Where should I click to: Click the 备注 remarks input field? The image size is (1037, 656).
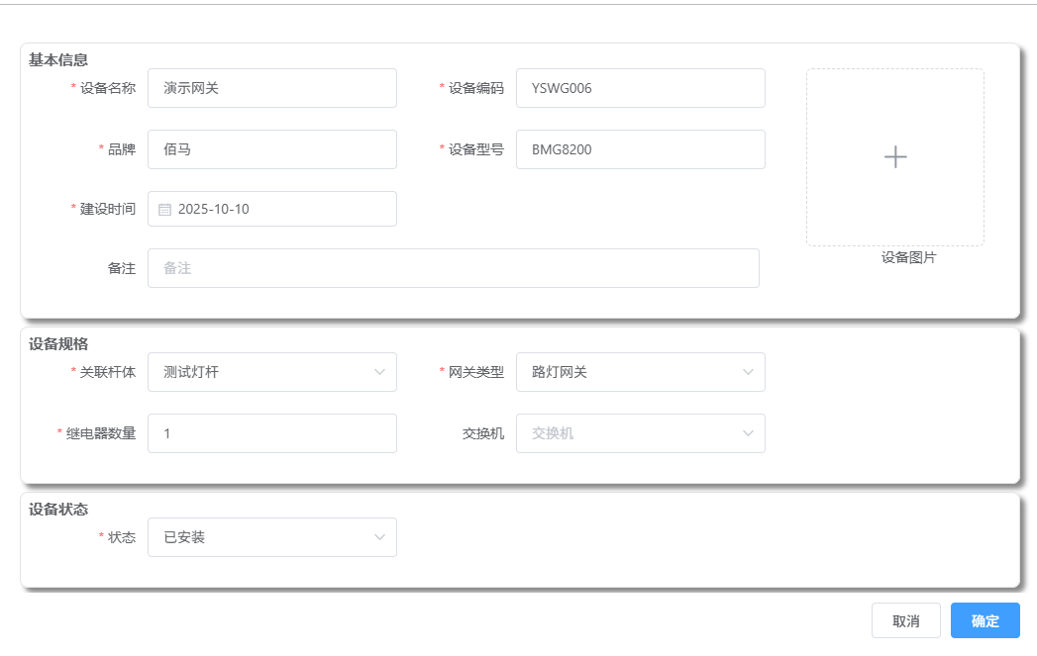click(x=453, y=267)
